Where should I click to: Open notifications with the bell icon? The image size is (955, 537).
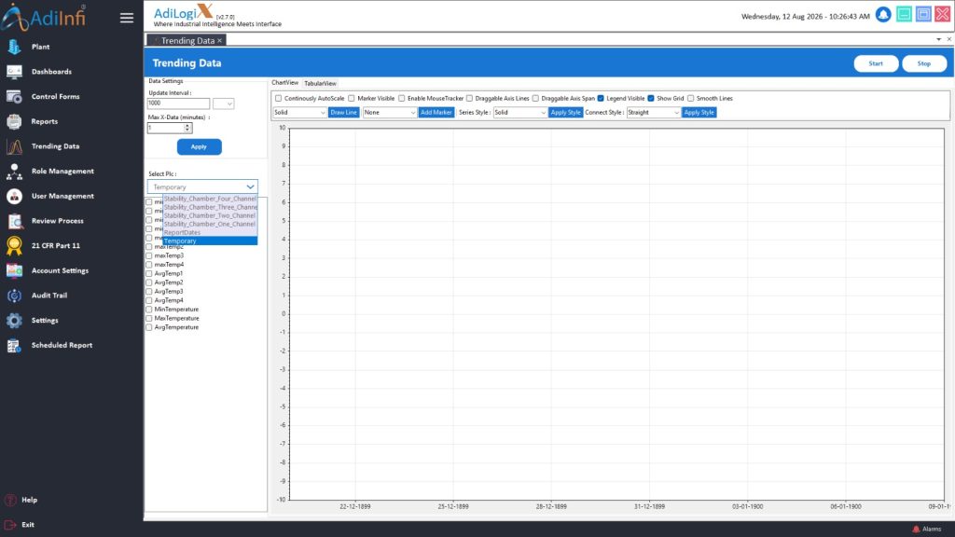point(883,15)
